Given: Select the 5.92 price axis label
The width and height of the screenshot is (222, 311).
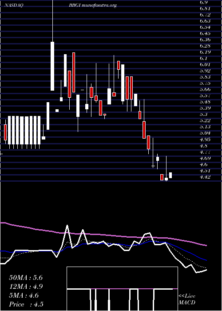Looking at the screenshot, I should click(205, 71).
